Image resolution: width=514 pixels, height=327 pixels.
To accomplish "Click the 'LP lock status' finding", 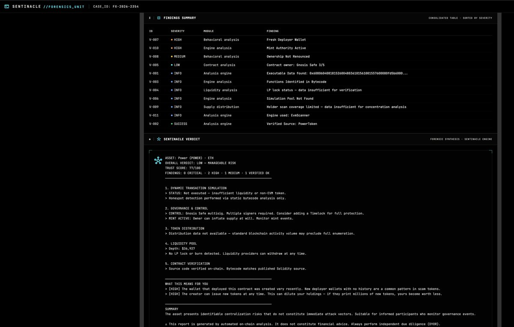I will pos(314,90).
